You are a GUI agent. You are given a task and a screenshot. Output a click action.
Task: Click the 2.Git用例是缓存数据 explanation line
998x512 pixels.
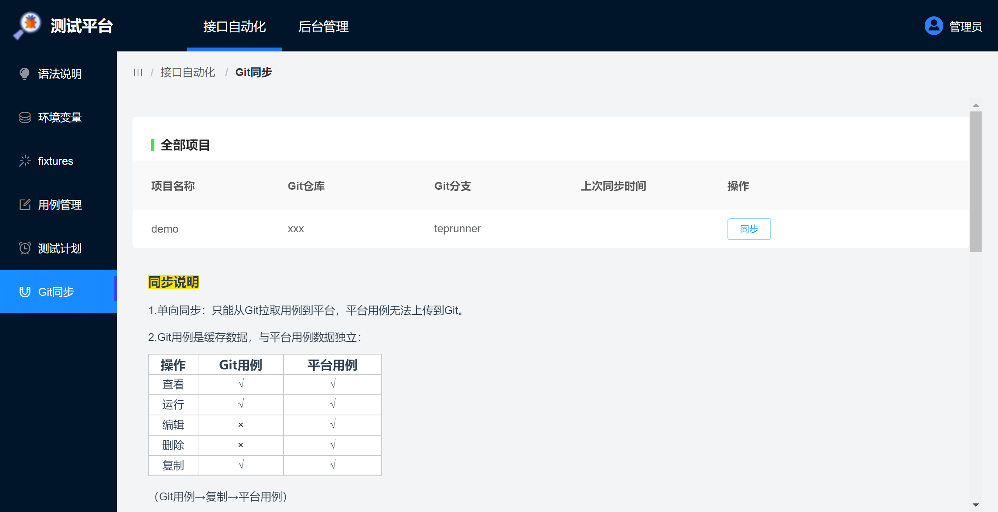point(255,337)
